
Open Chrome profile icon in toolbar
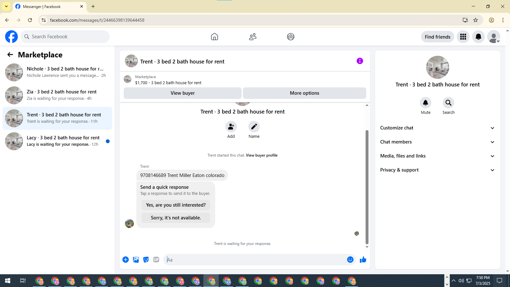point(492,20)
